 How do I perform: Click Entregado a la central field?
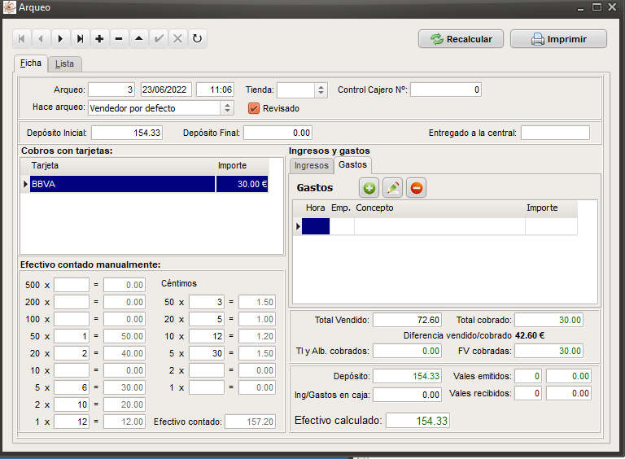pyautogui.click(x=555, y=133)
